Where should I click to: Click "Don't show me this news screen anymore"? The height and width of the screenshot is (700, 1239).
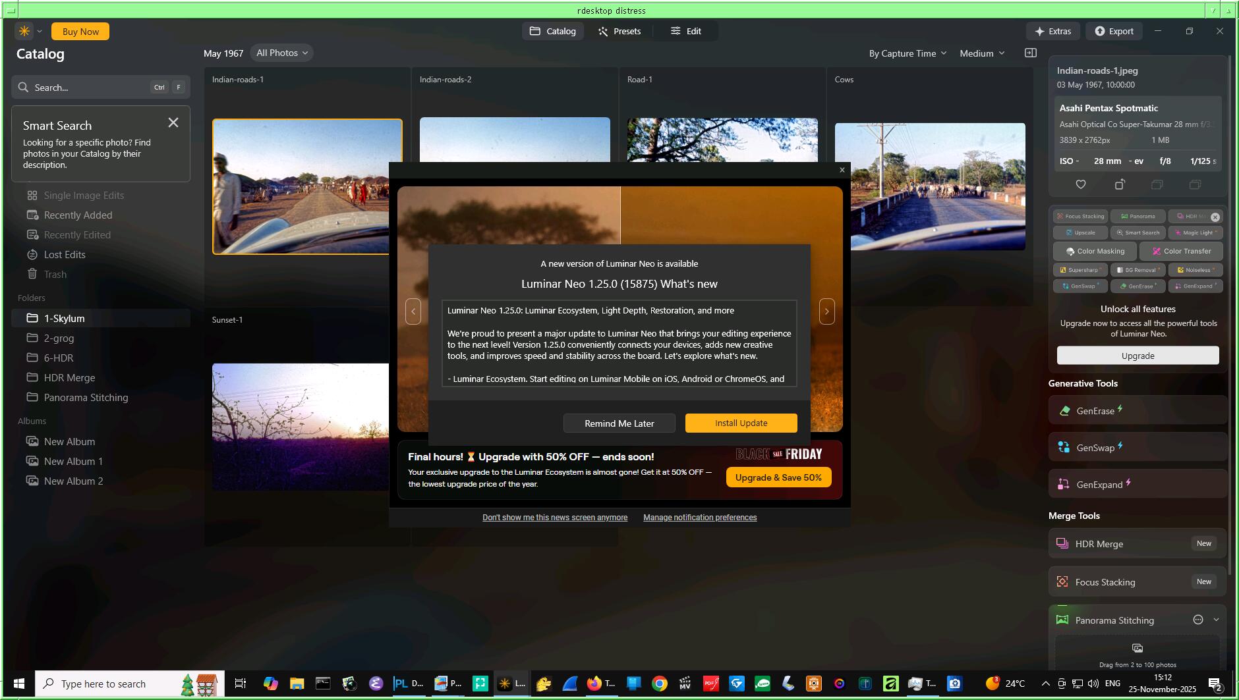click(x=554, y=518)
